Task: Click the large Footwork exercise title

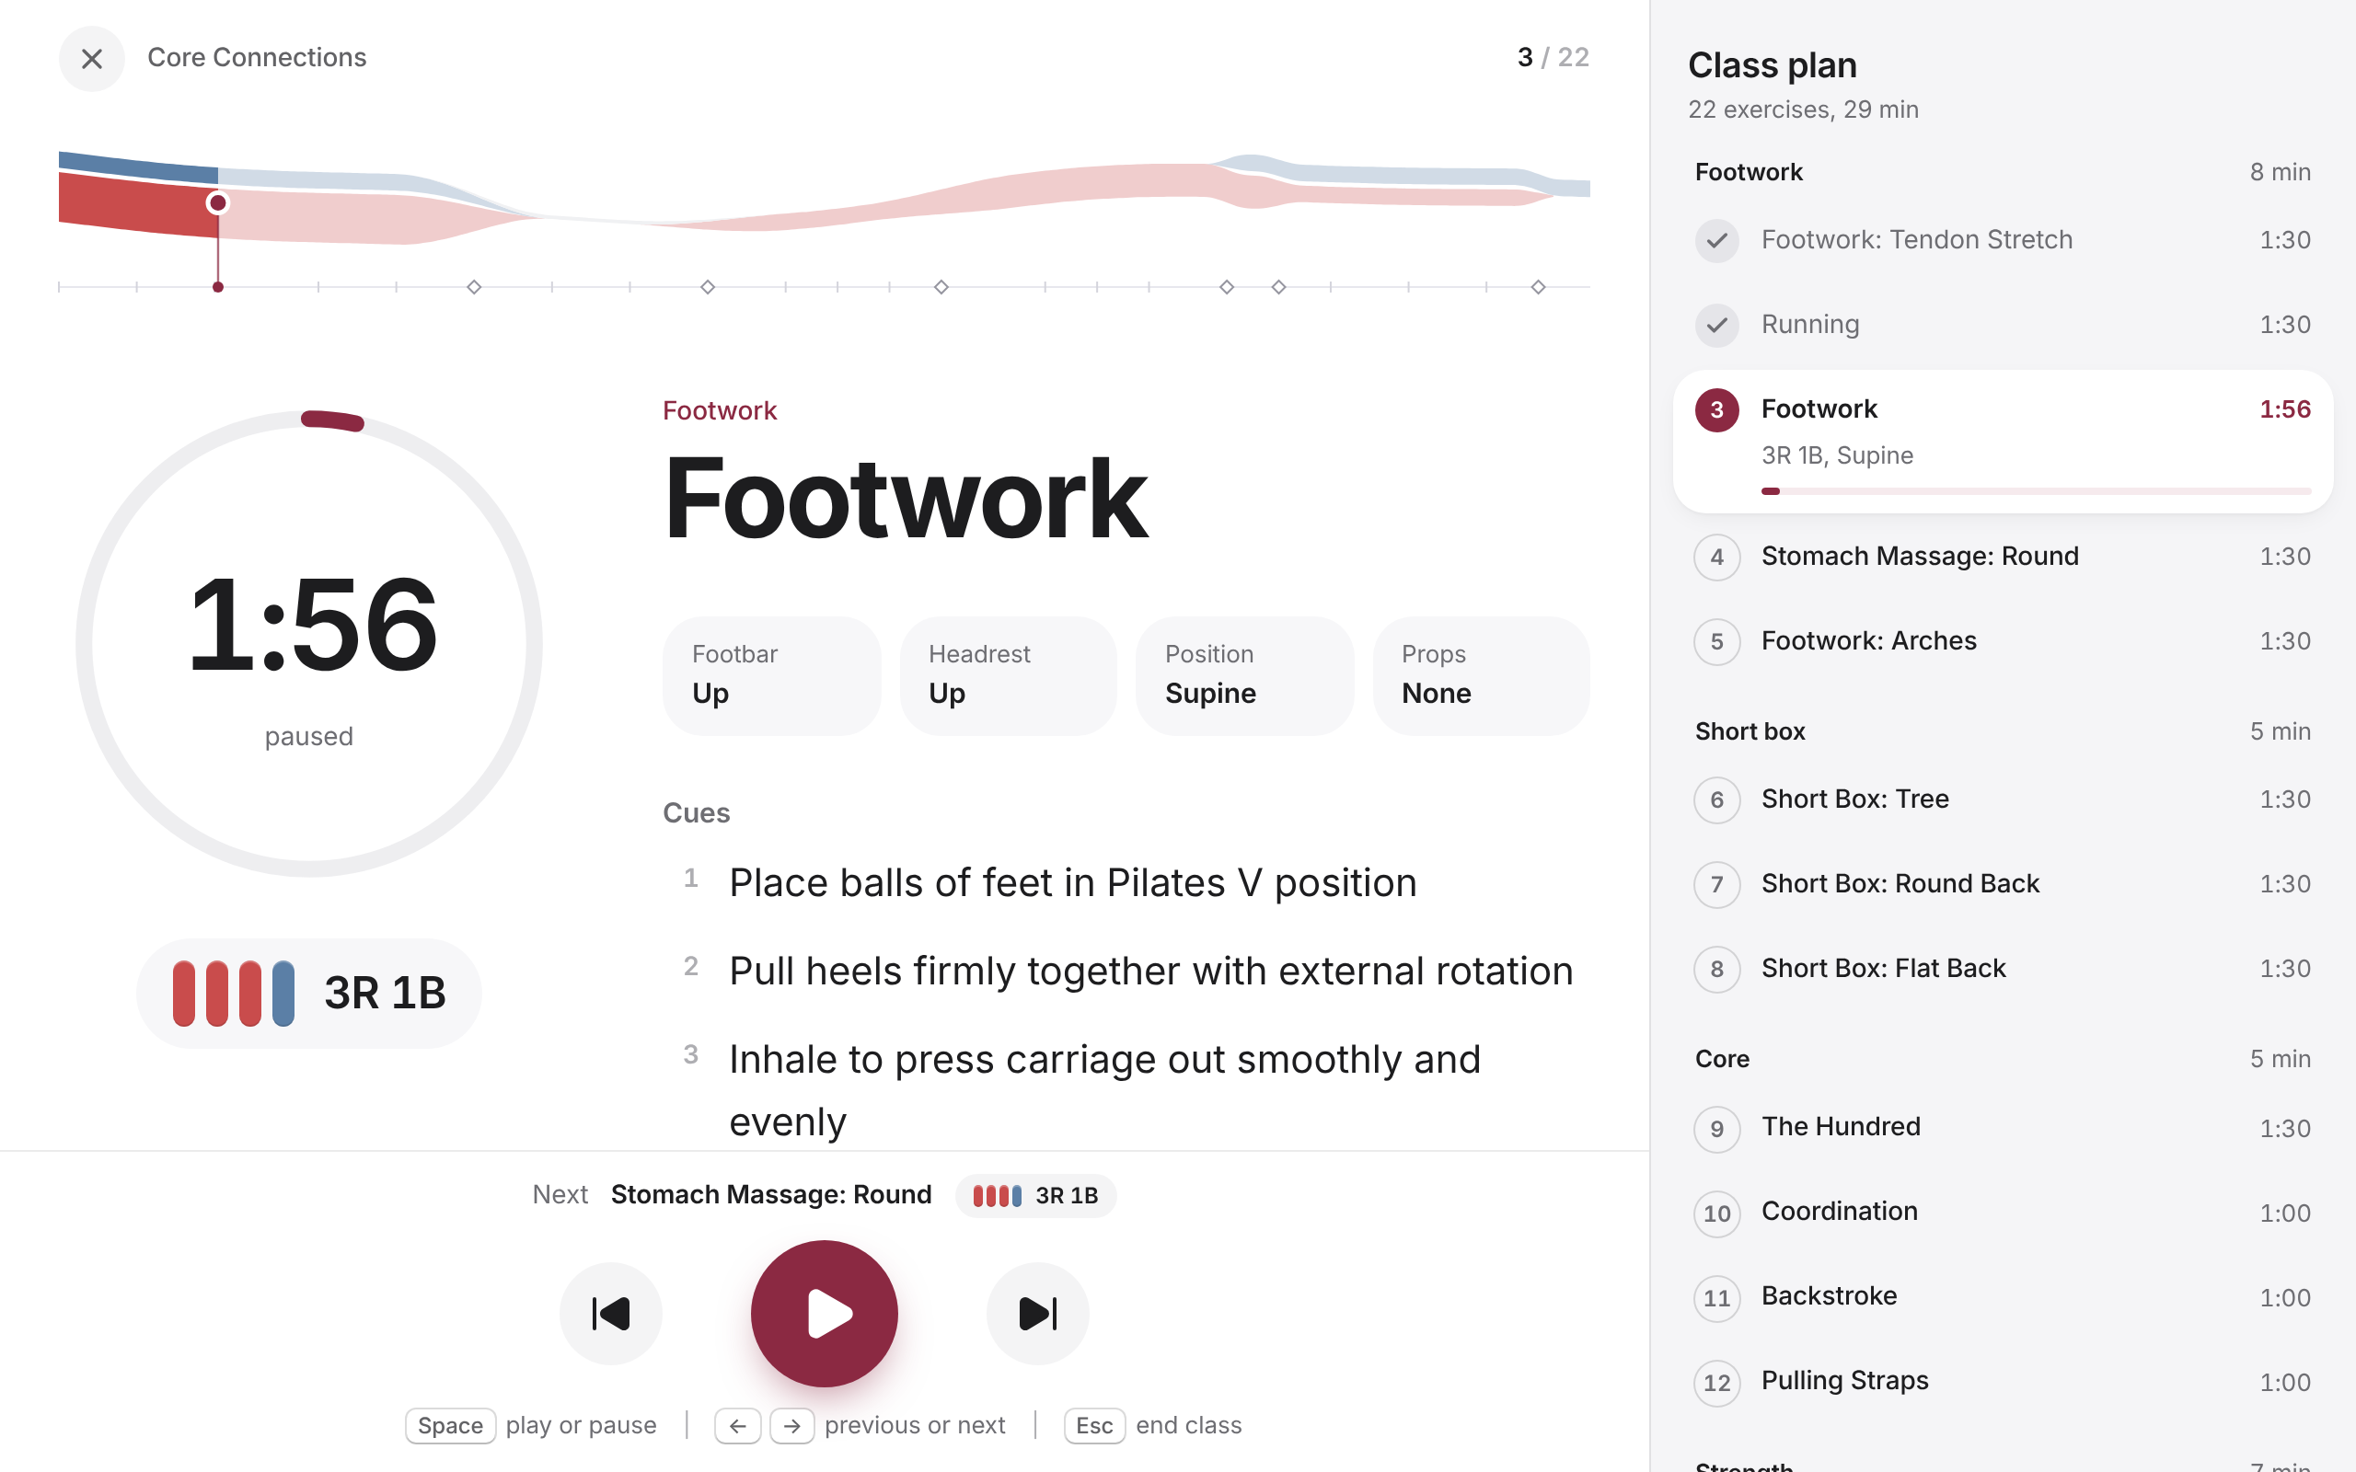Action: pyautogui.click(x=906, y=499)
